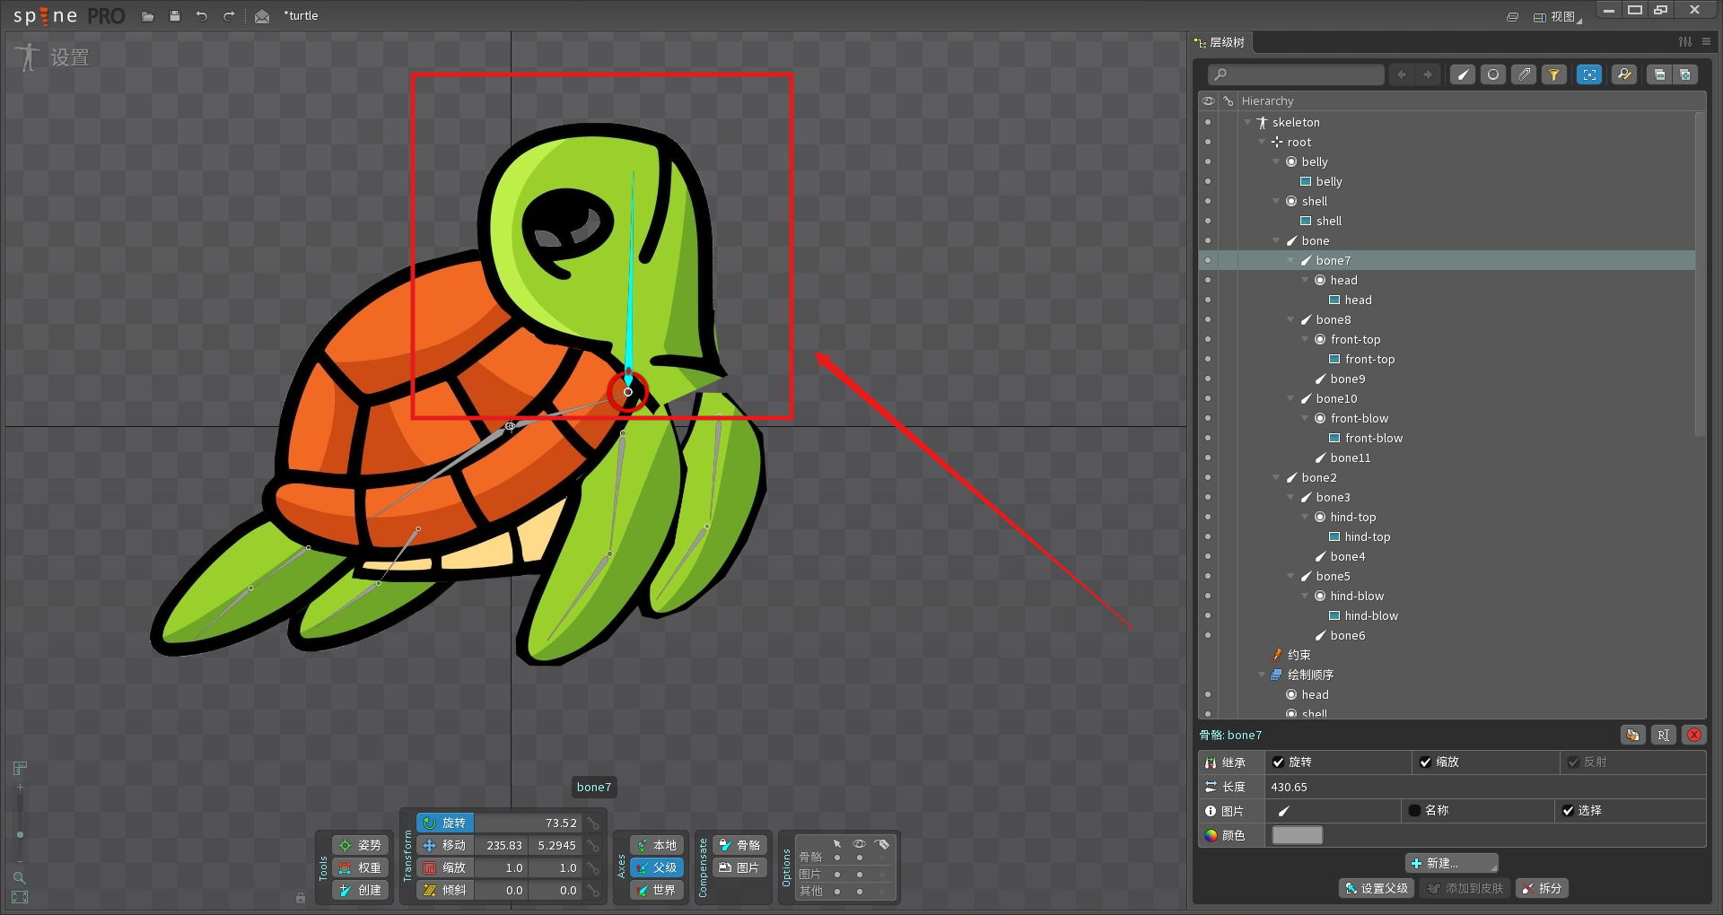Collapse the root node arrow

[x=1262, y=142]
